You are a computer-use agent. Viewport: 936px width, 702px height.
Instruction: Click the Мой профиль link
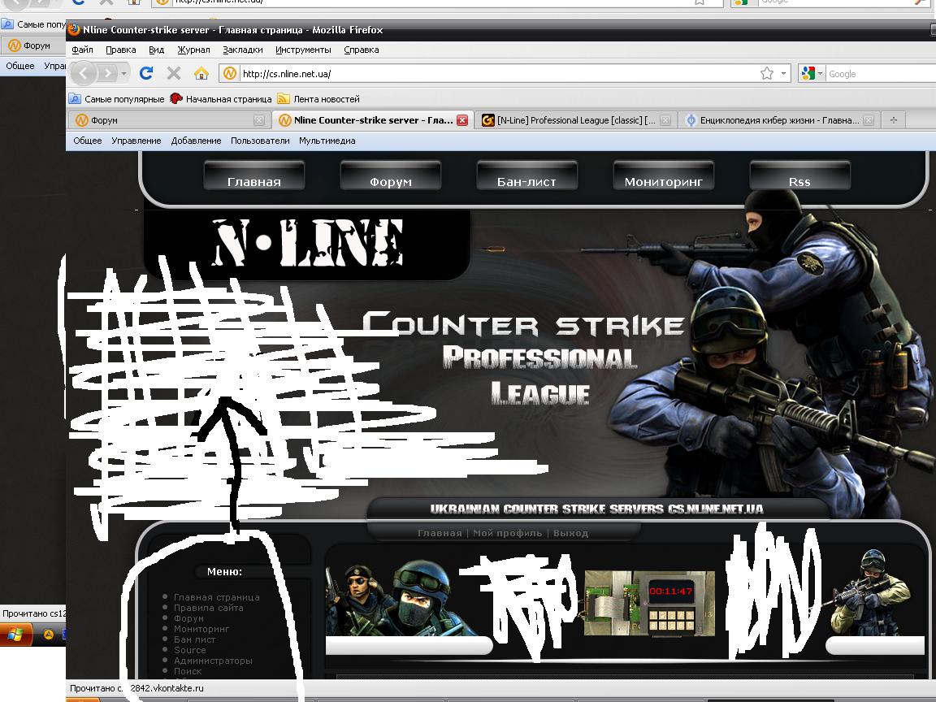point(507,533)
